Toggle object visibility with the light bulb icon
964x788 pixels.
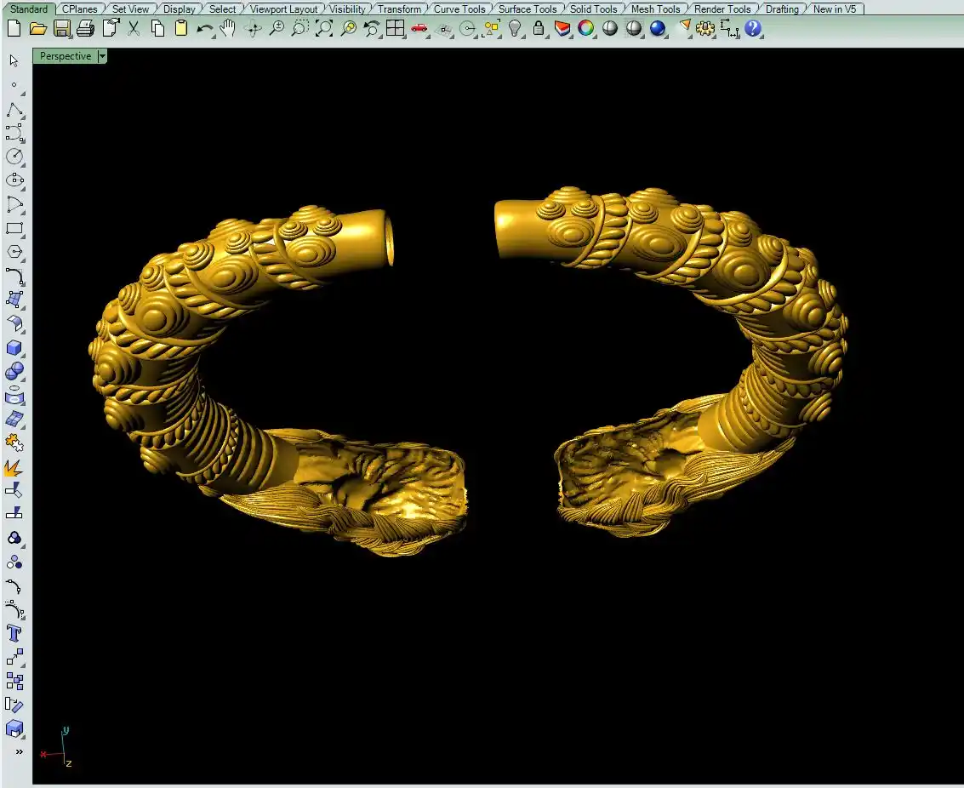(515, 28)
